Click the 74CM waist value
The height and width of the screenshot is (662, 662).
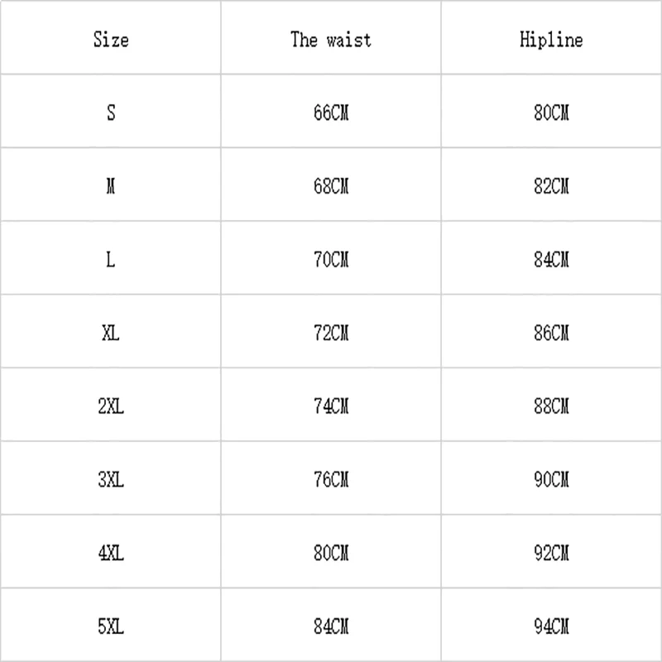330,406
